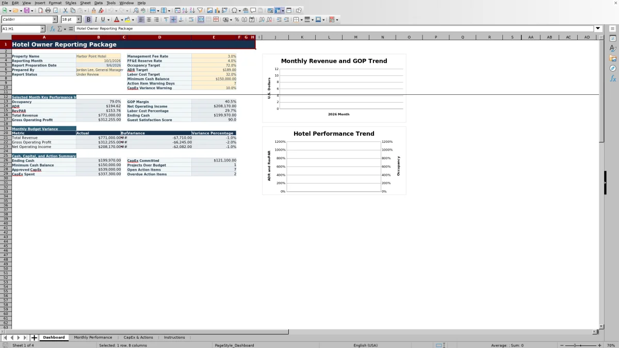This screenshot has width=619, height=348.
Task: Click the Insert Special Character omega icon
Action: [234, 10]
